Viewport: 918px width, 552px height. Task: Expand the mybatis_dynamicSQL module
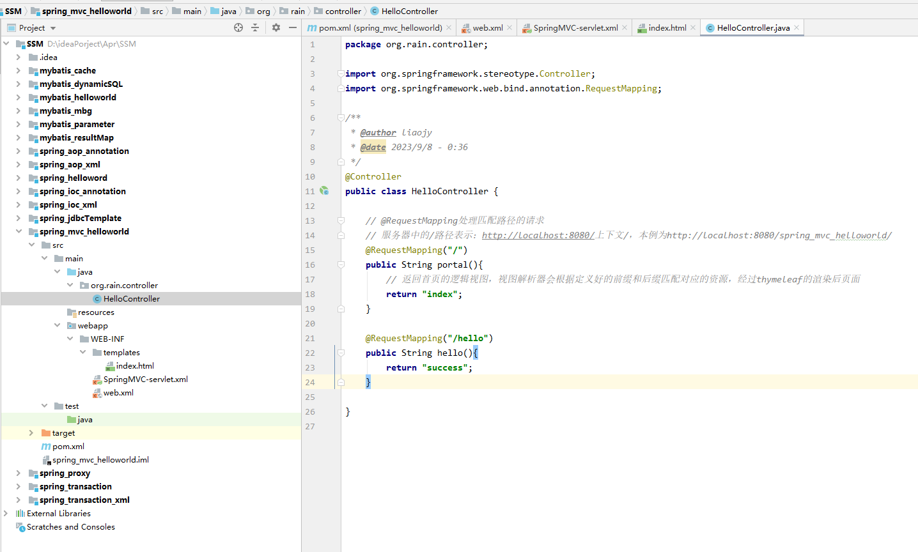[19, 84]
